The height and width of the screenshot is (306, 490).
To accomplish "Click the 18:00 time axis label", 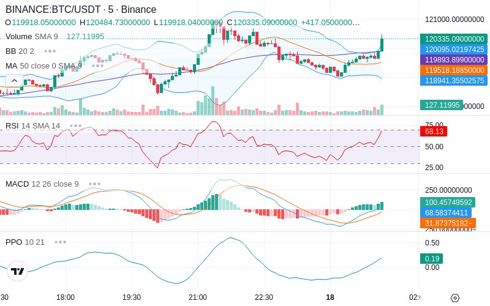I will 66,297.
